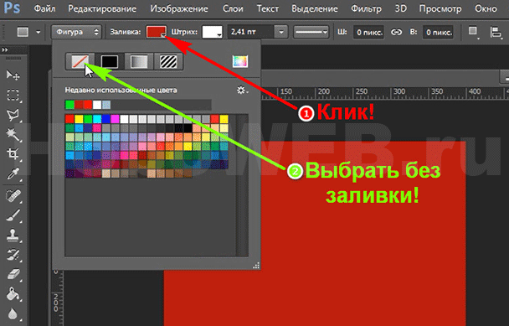Switch fill type to solid color
This screenshot has height=326, width=509.
pyautogui.click(x=110, y=61)
